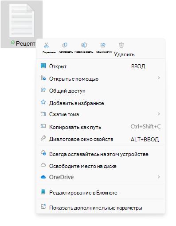Click the ВВОД shortcut text
This screenshot has height=226, width=176.
coord(138,66)
